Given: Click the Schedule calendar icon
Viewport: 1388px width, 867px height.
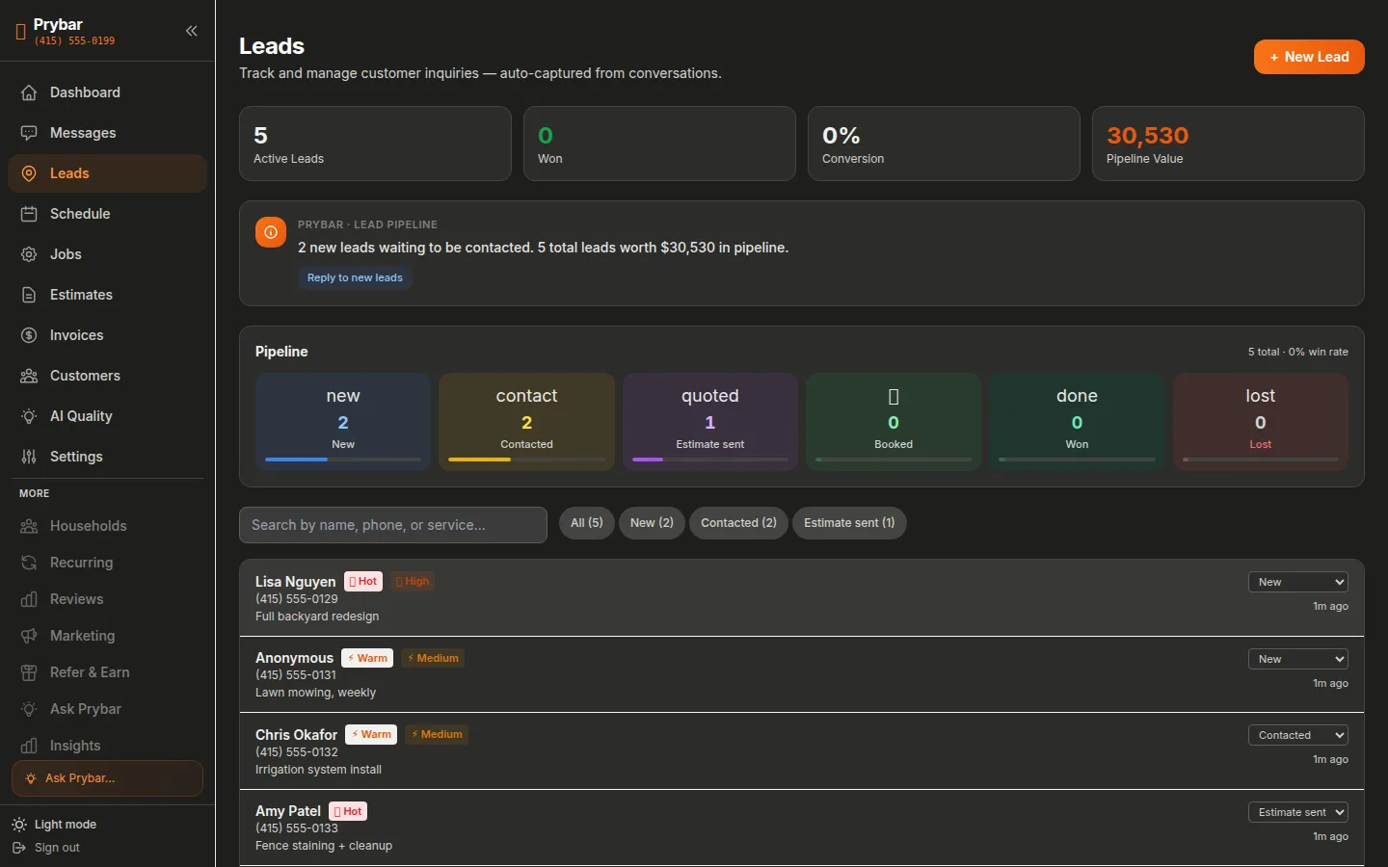Looking at the screenshot, I should pyautogui.click(x=29, y=214).
